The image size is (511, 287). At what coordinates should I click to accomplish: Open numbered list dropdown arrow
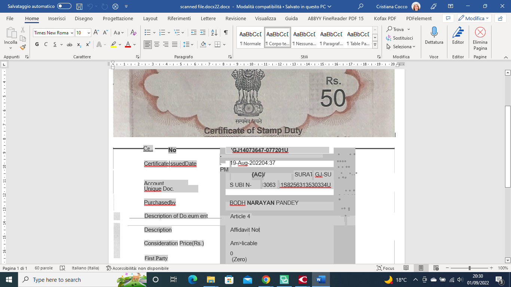pyautogui.click(x=168, y=33)
